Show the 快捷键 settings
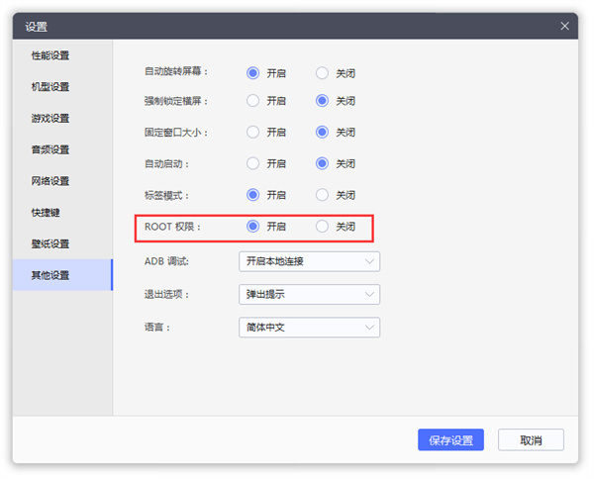Screen dimensions: 594x479 click(x=45, y=213)
